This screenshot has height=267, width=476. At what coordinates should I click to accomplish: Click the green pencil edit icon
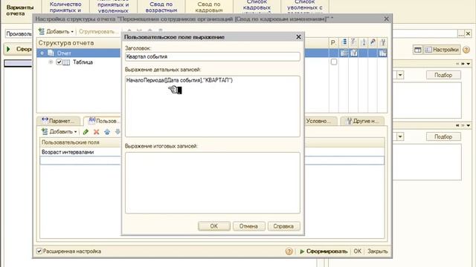86,132
